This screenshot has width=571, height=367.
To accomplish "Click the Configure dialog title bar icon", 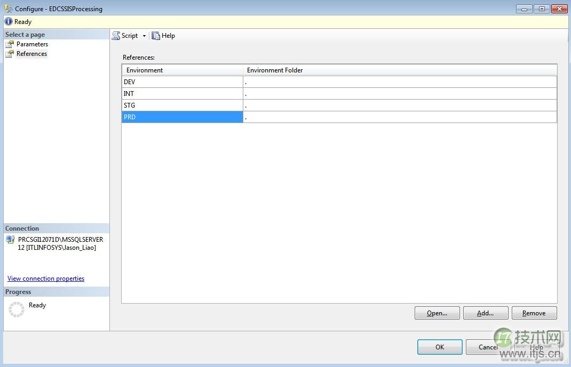I will click(x=7, y=9).
